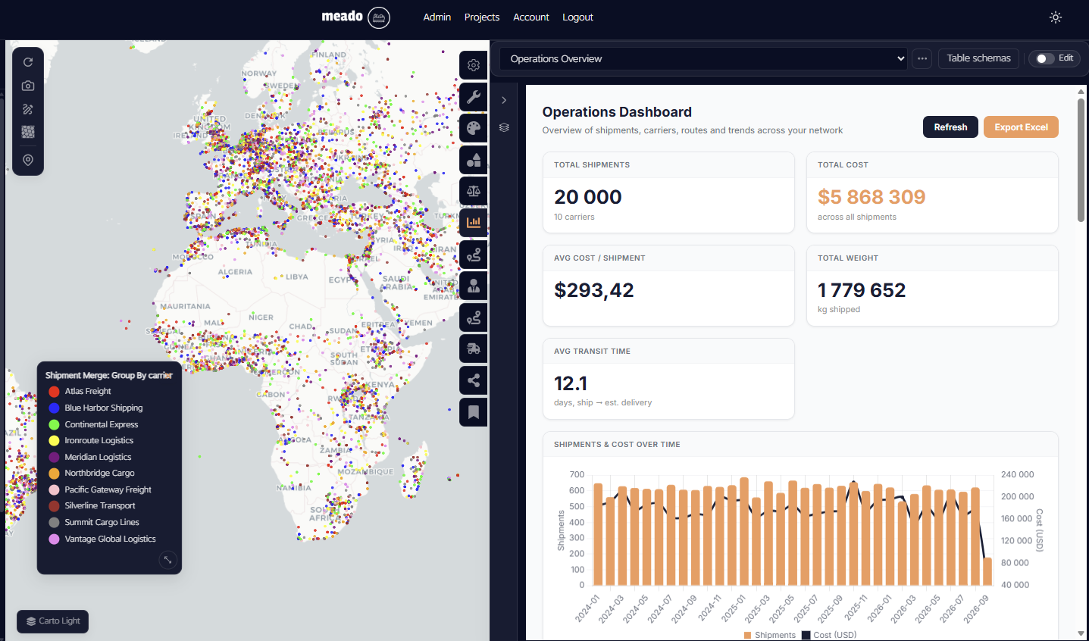The width and height of the screenshot is (1089, 641).
Task: Click the blue Blue Harbor Shipping swatch
Action: (x=54, y=408)
